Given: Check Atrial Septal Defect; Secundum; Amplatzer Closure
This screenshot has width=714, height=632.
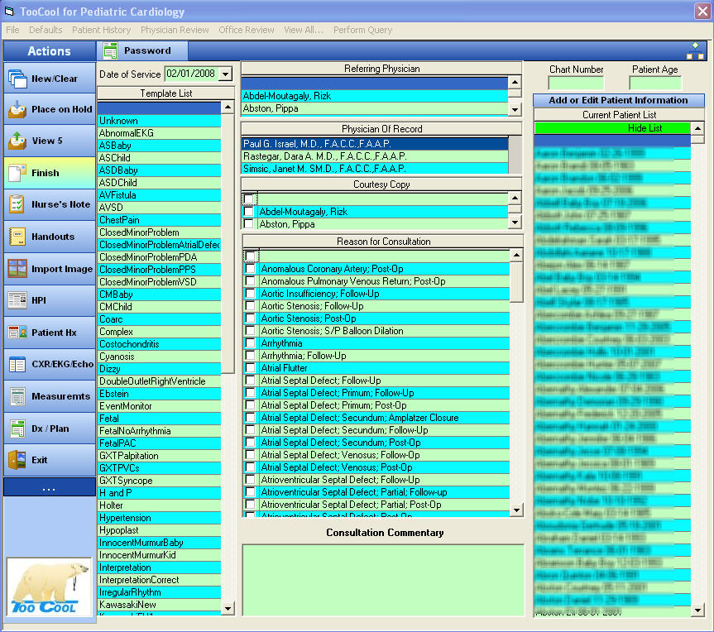Looking at the screenshot, I should 251,418.
